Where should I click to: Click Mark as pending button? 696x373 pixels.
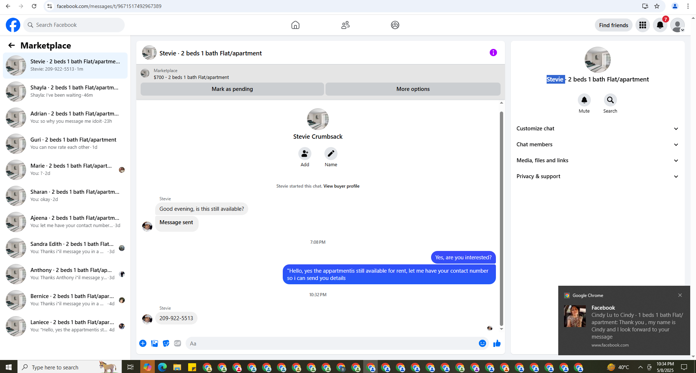[x=232, y=89]
